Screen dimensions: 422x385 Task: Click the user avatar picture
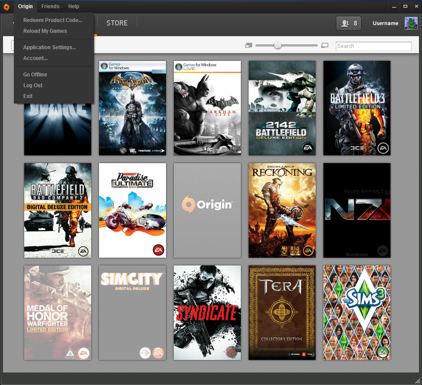point(411,23)
